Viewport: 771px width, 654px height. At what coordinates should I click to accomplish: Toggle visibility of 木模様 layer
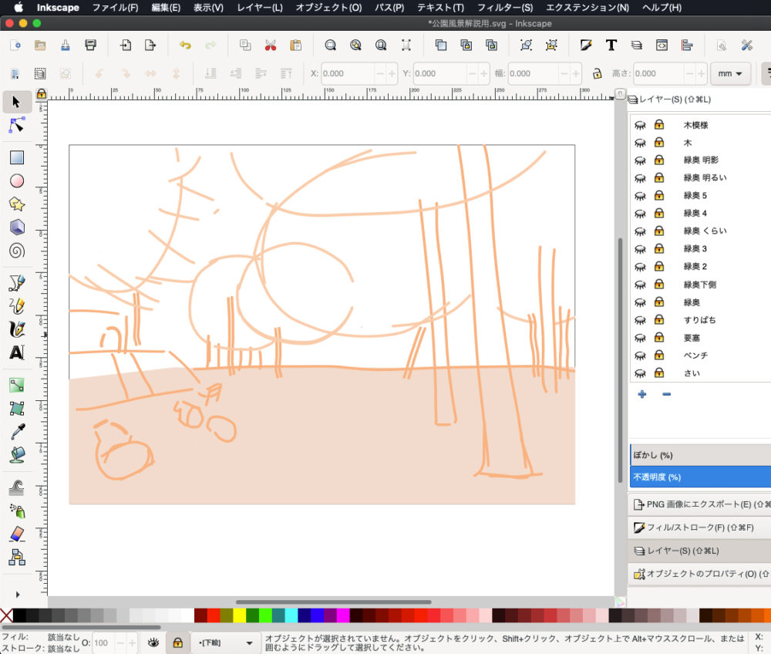pyautogui.click(x=639, y=125)
